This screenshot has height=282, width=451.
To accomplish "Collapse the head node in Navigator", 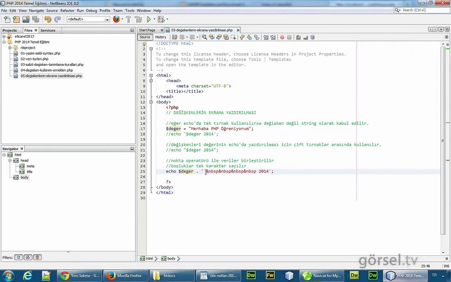I will pos(10,161).
